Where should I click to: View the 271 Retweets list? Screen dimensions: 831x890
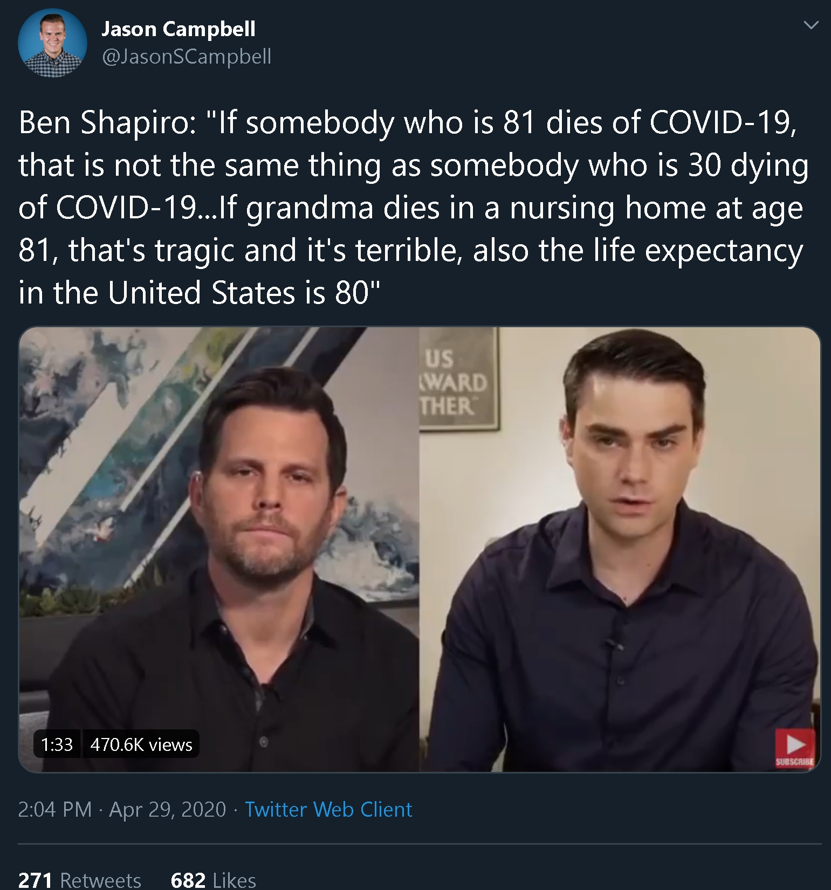(x=80, y=880)
